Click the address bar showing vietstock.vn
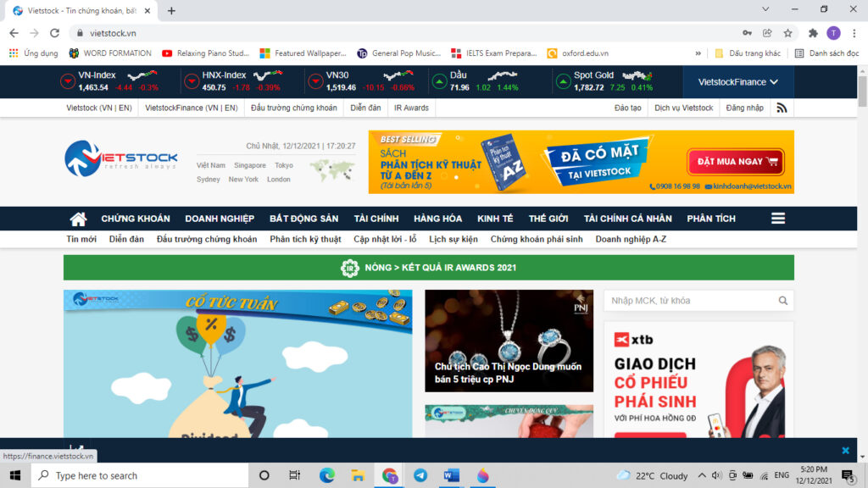 click(x=407, y=33)
